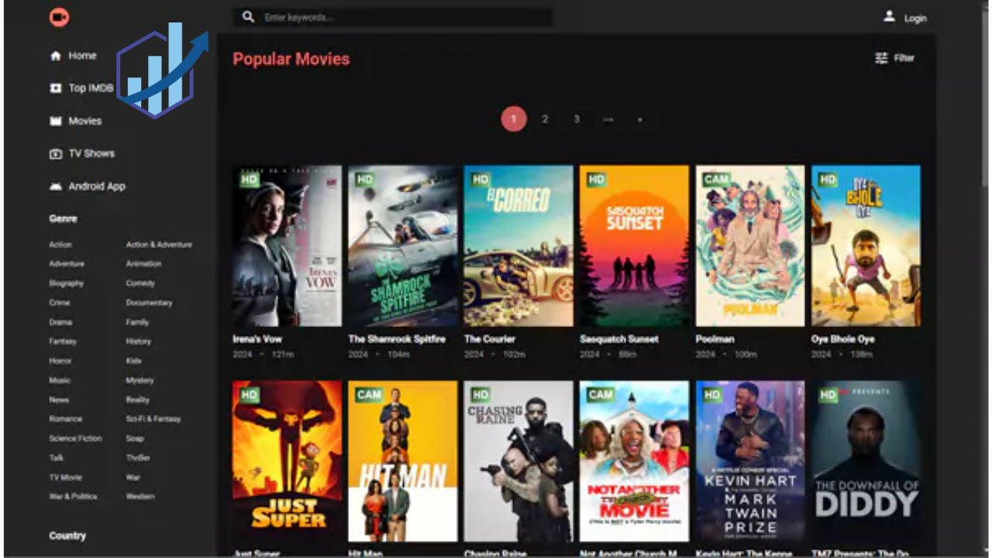992x558 pixels.
Task: Go to page 3
Action: (577, 119)
